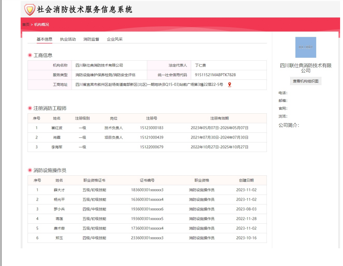Select registration number 15121000439

(151, 138)
